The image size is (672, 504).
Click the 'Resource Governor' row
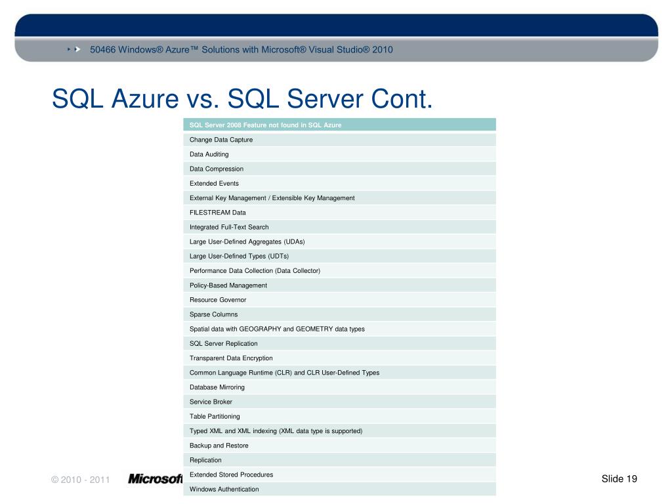coord(339,300)
